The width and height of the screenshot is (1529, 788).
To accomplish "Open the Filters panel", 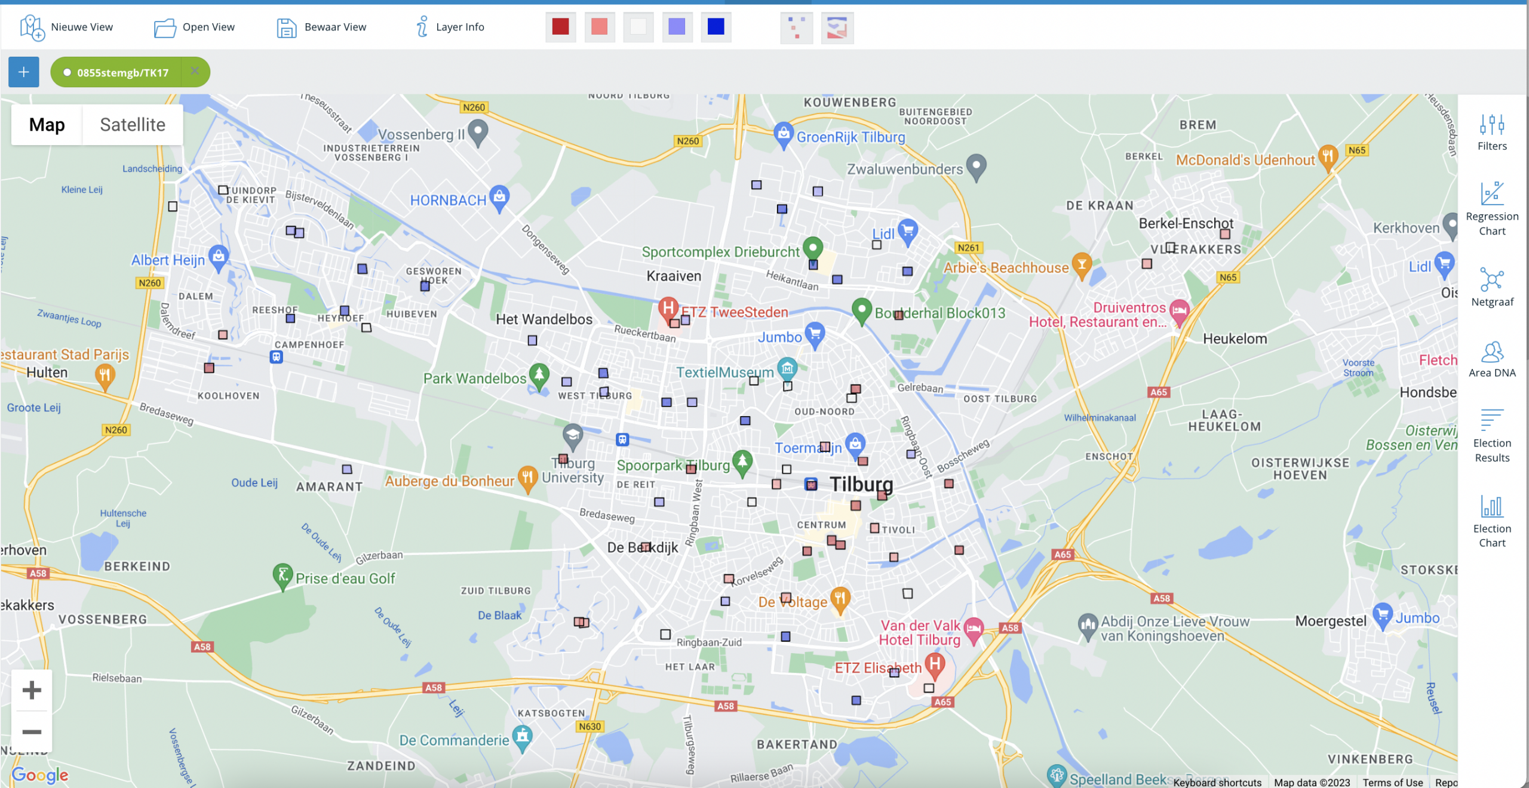I will [x=1492, y=133].
